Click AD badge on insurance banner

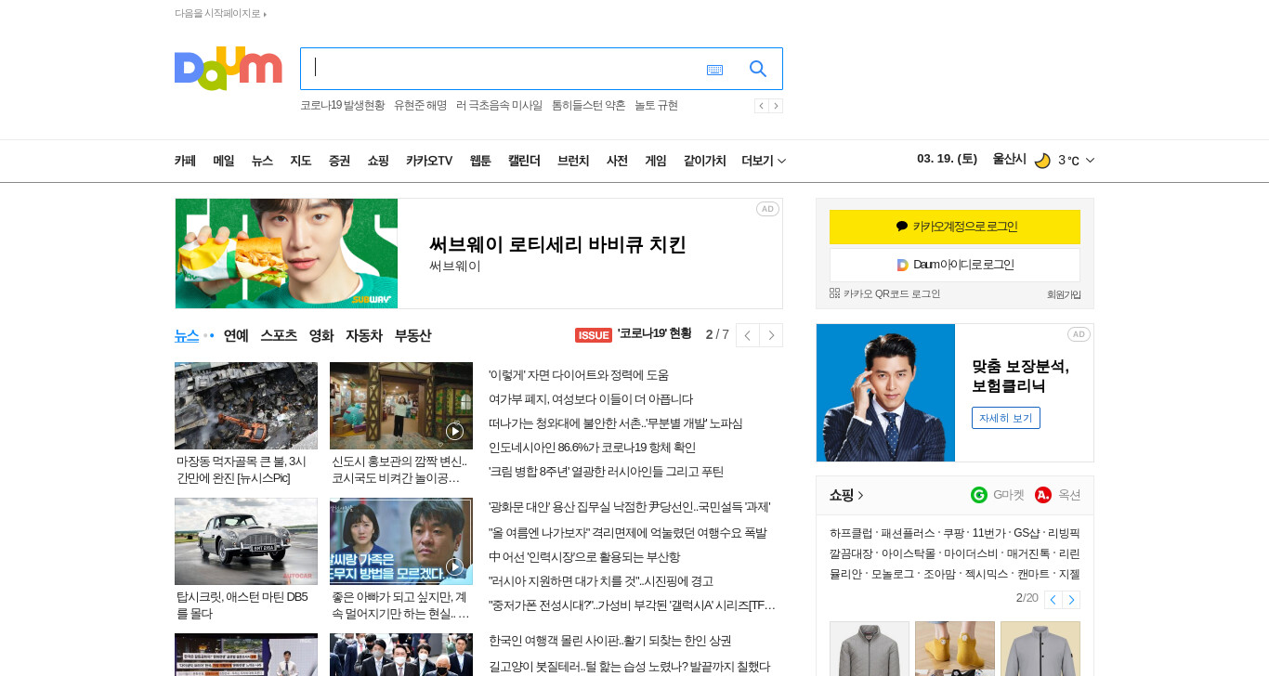tap(1079, 334)
